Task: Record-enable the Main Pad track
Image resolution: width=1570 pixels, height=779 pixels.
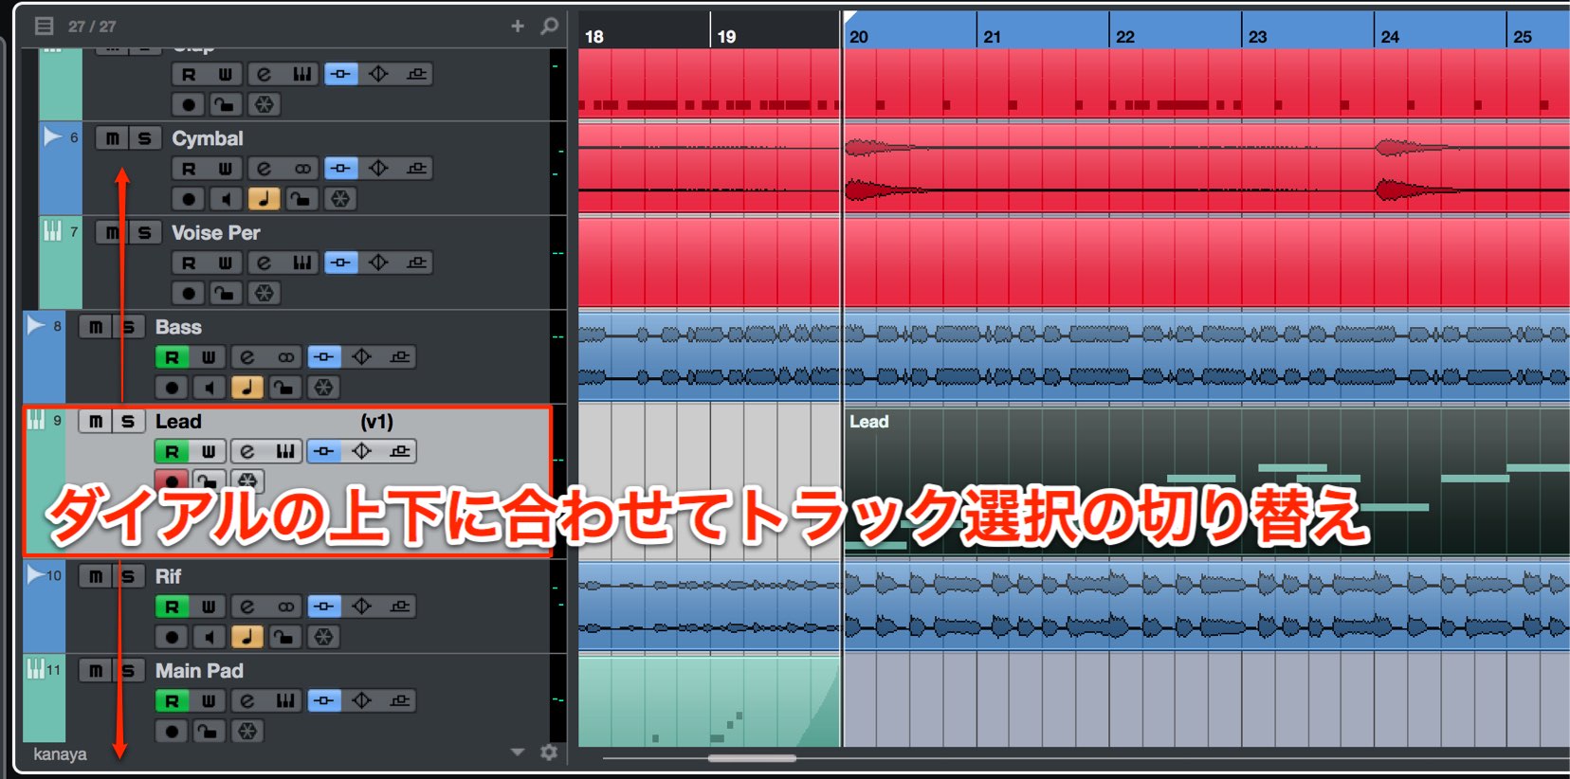Action: (171, 731)
